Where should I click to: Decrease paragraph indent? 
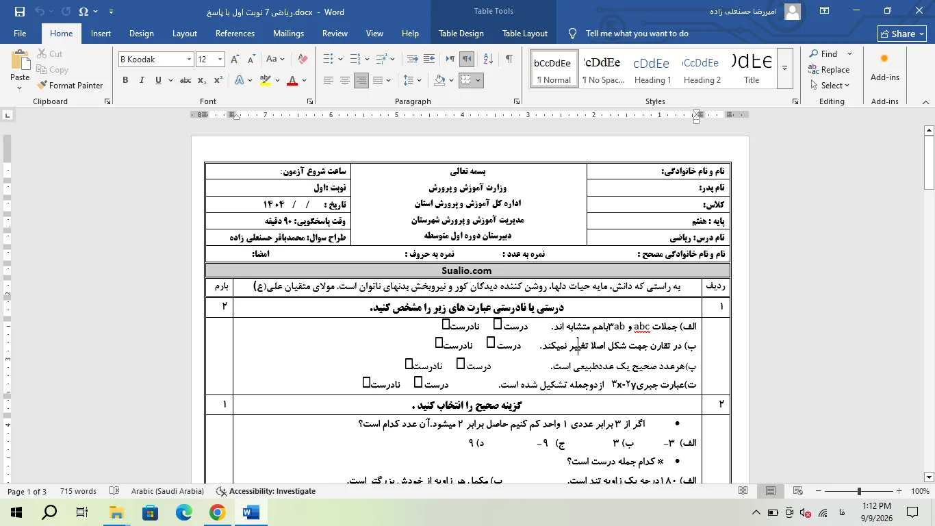[x=412, y=60]
